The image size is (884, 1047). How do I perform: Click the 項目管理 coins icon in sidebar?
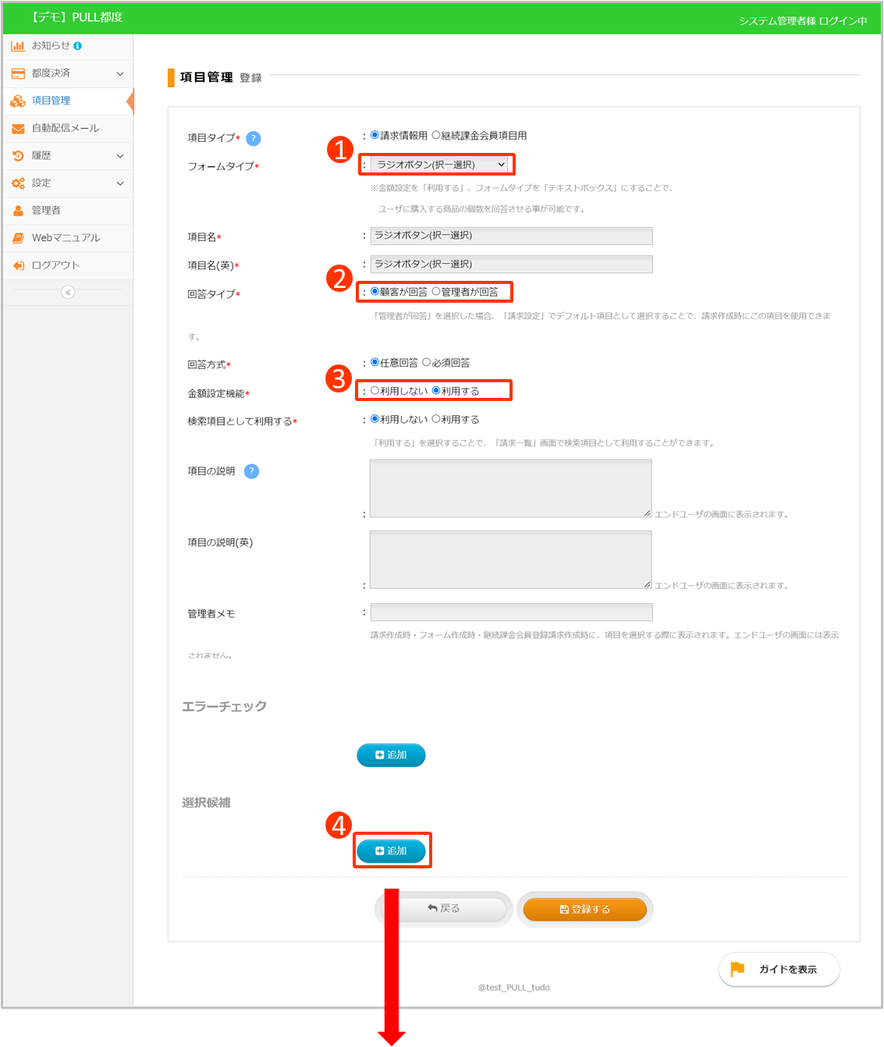click(x=18, y=101)
